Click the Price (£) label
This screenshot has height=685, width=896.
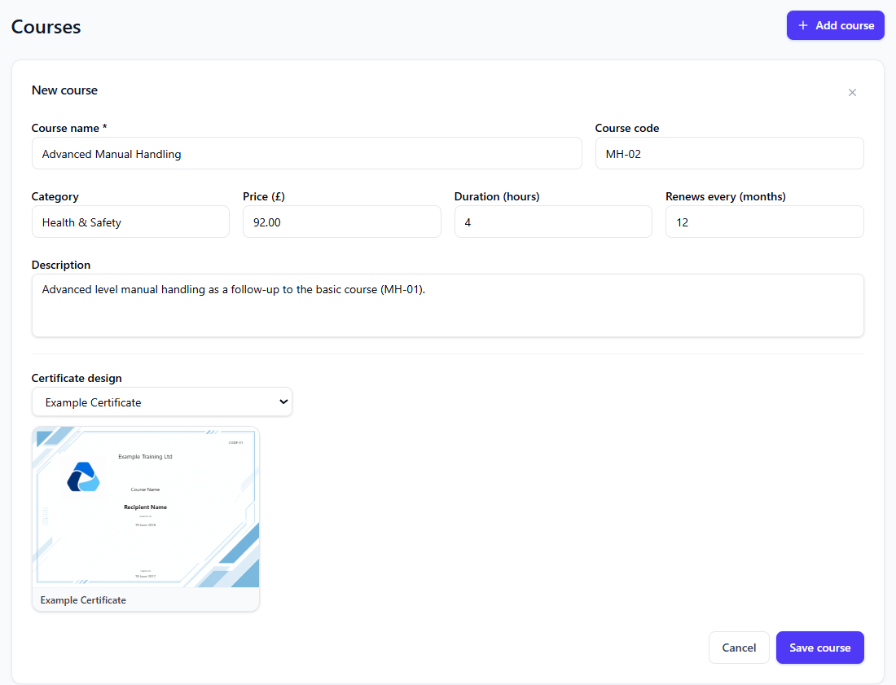coord(264,196)
